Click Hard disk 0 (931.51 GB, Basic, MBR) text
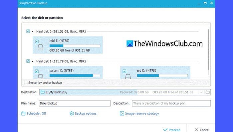Image resolution: width=233 pixels, height=132 pixels. point(61,32)
